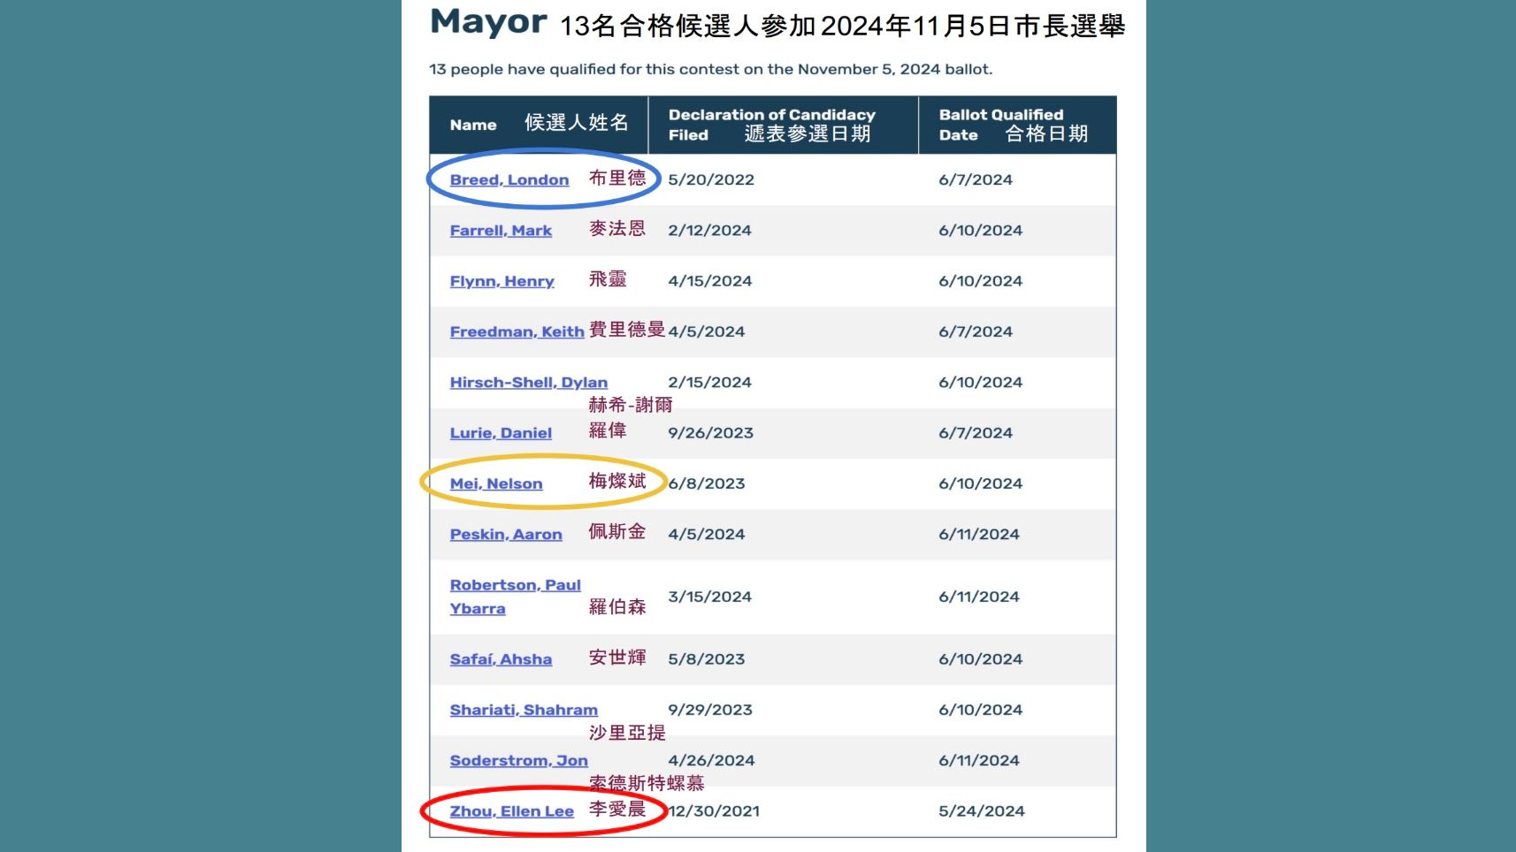The height and width of the screenshot is (852, 1516).
Task: Open Paul Ybarra Robertson's candidate link
Action: pos(516,584)
